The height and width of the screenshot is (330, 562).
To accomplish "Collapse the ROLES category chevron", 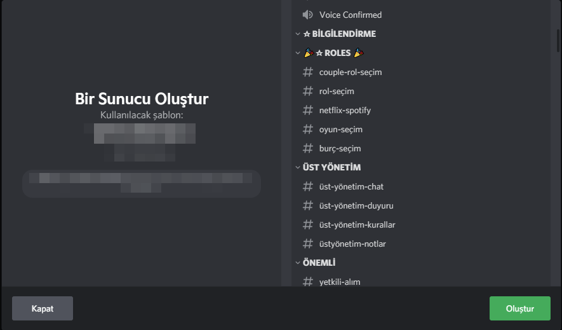I will (298, 53).
